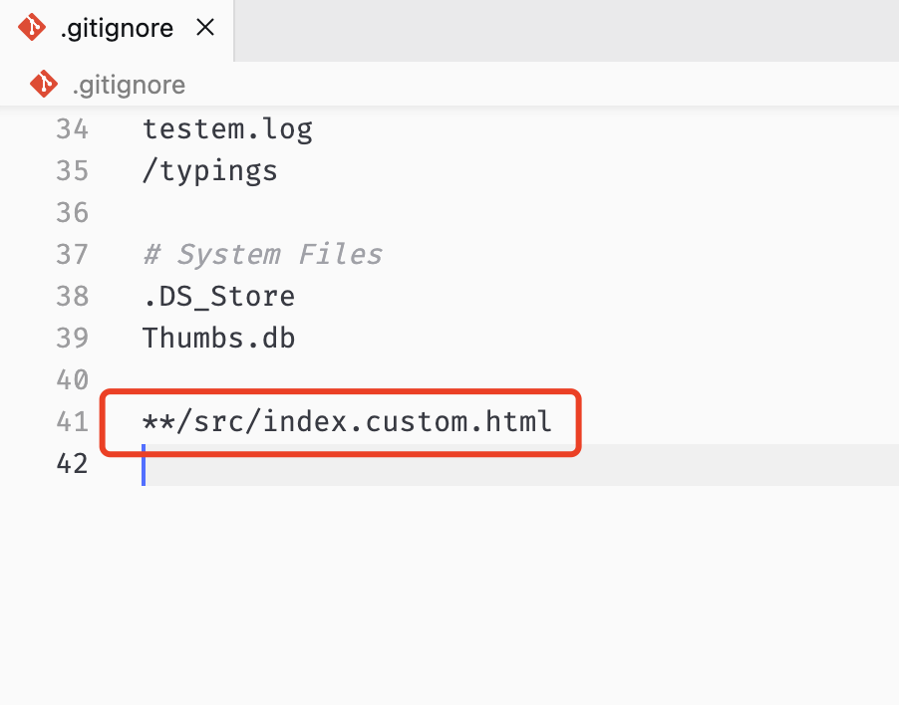Click the comment # System Files
Viewport: 899px width, 705px height.
click(x=262, y=254)
